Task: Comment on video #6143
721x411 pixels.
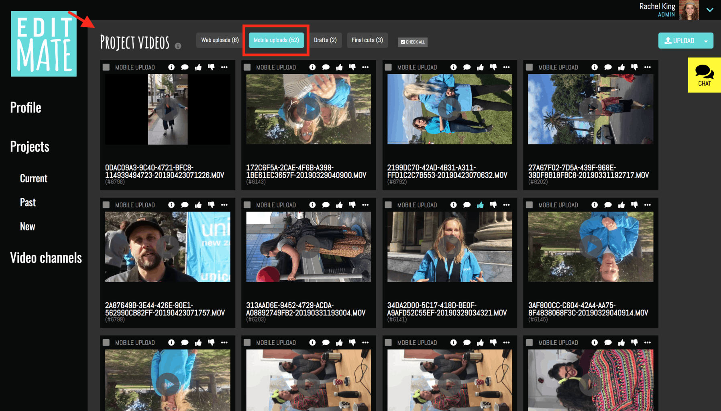Action: (326, 67)
